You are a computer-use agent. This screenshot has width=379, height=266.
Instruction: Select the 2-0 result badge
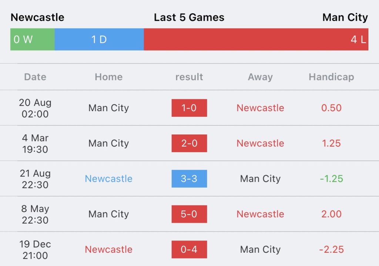pos(189,143)
